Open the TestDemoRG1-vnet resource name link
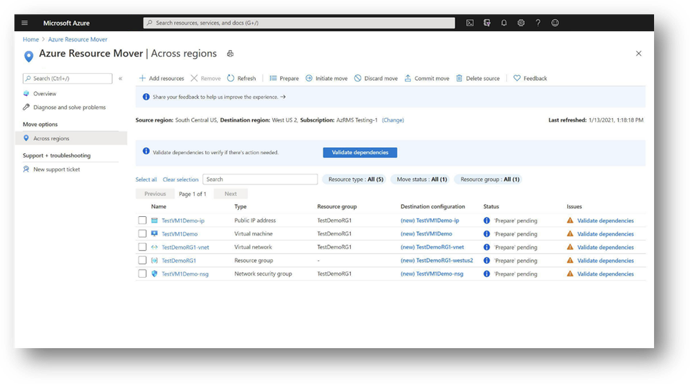 tap(185, 247)
